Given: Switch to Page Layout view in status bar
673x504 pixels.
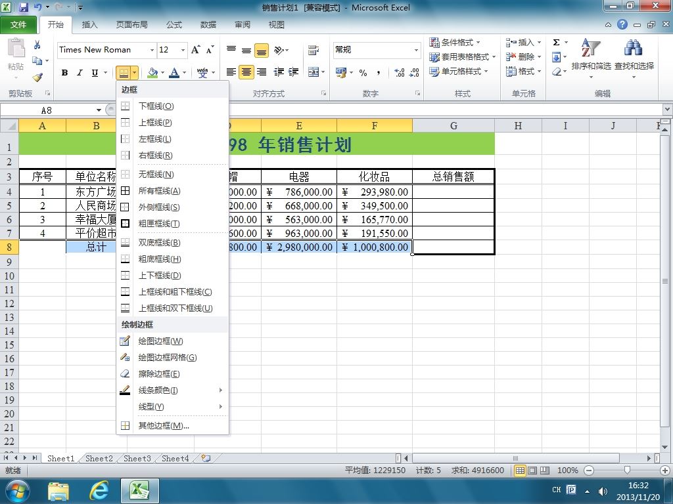Looking at the screenshot, I should point(532,471).
